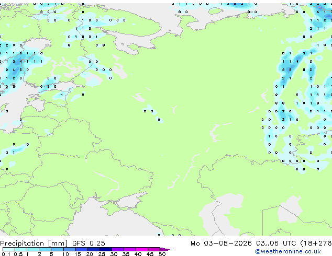Select the 0.5 mm legend color swatch
This screenshot has width=332, height=256.
point(21,249)
